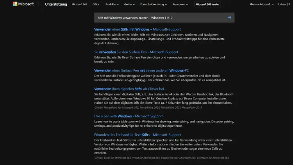Open Surface Pen mit anderem Windows-PC result
Image resolution: width=293 pixels, height=165 pixels.
click(x=141, y=70)
